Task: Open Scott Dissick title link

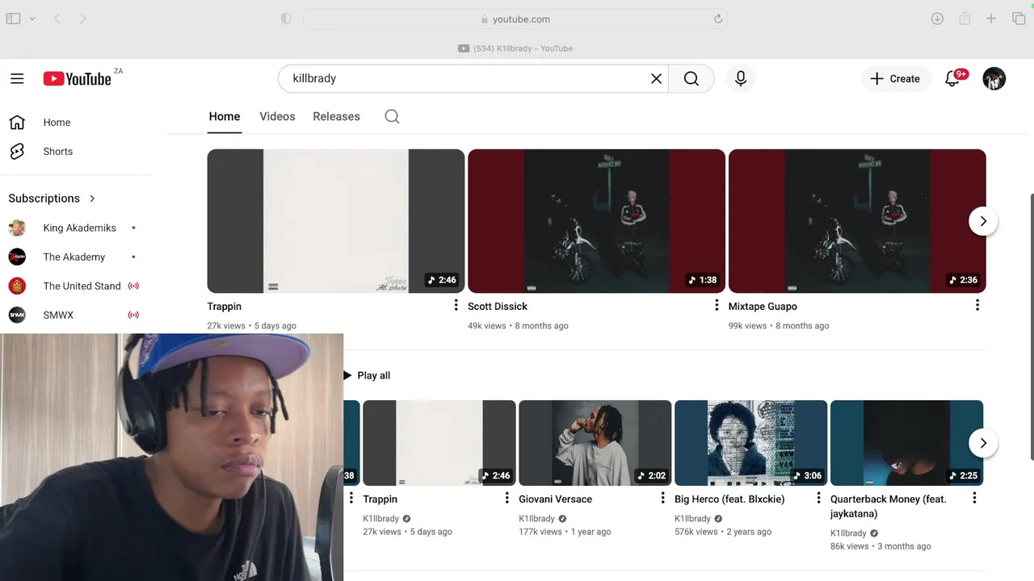Action: [x=498, y=307]
